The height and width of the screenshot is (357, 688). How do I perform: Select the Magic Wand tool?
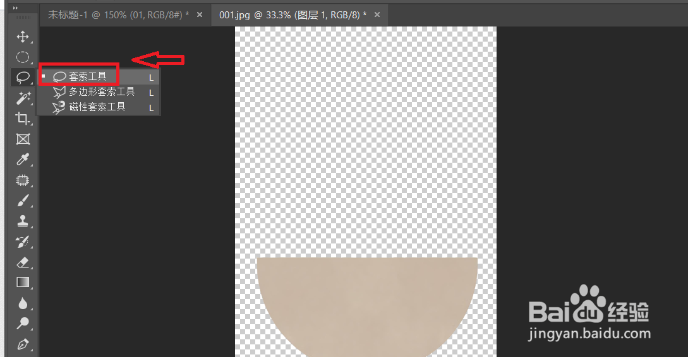click(23, 98)
